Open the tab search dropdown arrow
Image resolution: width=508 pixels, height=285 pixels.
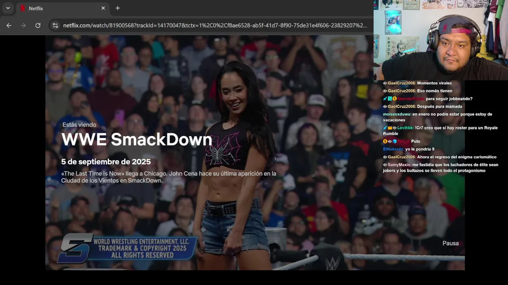[x=8, y=8]
